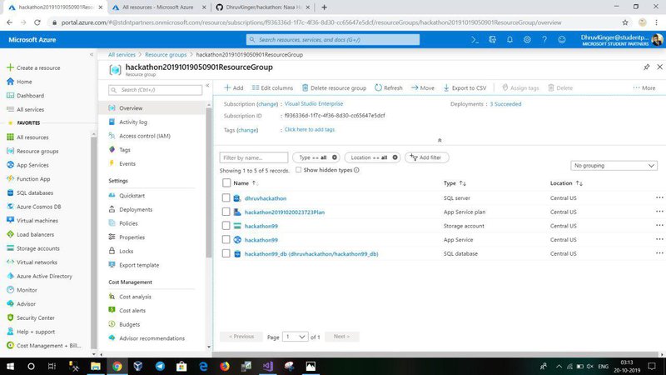Focus the Filter by name field

click(254, 157)
